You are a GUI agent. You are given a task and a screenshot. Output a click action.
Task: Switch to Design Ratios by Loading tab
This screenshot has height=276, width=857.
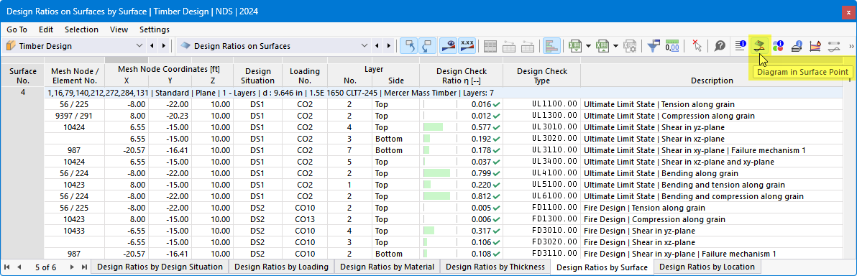click(282, 267)
